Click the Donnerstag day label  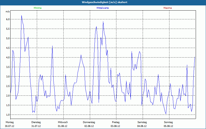[89, 122]
